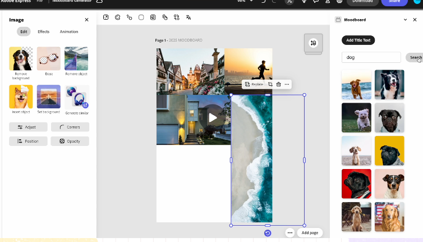Click the shuffle layout button on canvas
This screenshot has height=242, width=423.
point(313,43)
